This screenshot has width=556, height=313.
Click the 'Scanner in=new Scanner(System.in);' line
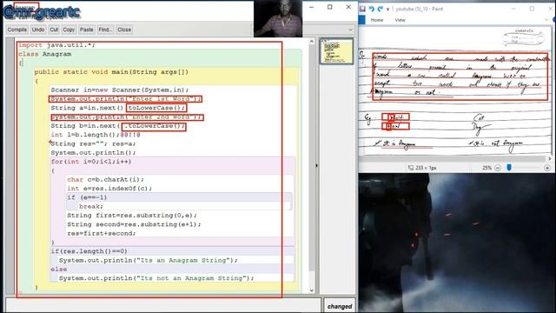120,90
